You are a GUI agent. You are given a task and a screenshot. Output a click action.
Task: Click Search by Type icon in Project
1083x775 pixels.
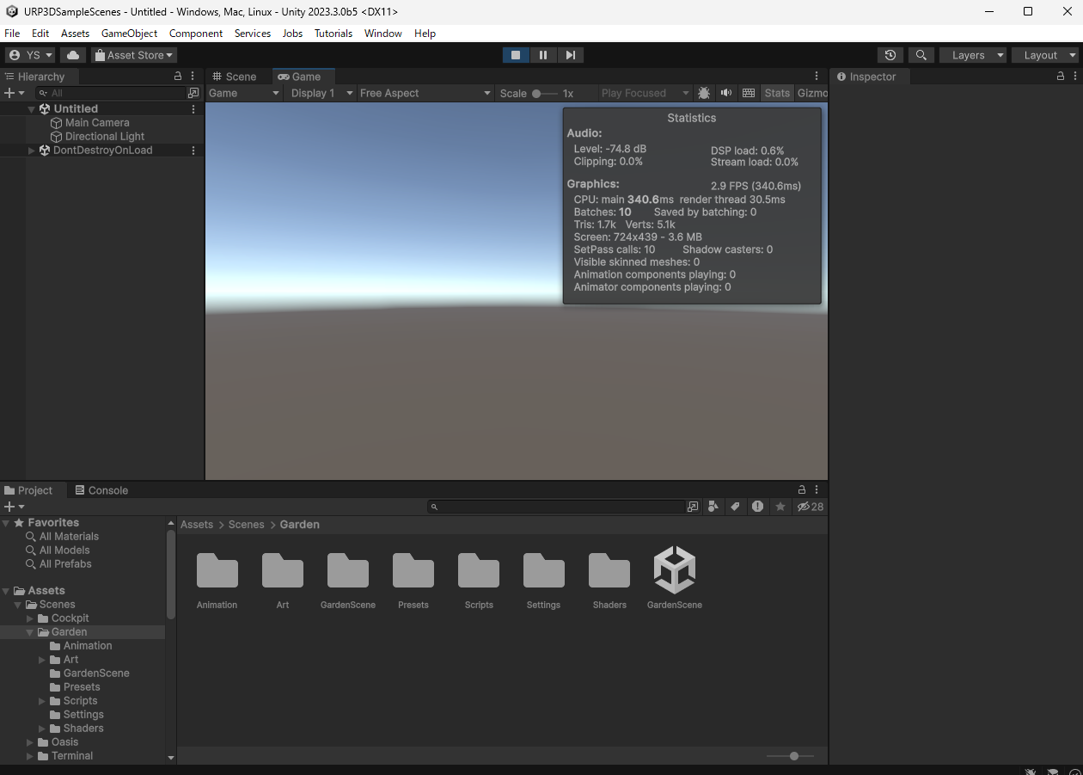coord(713,507)
